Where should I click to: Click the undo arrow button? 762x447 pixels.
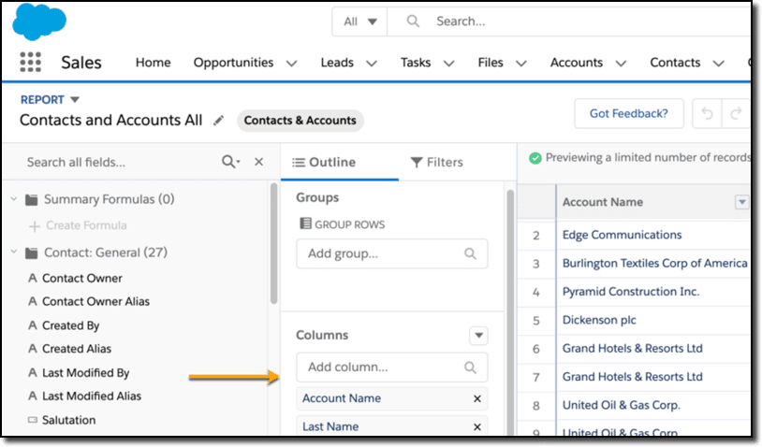(x=707, y=113)
